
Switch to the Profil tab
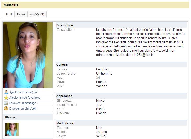tap(9, 14)
